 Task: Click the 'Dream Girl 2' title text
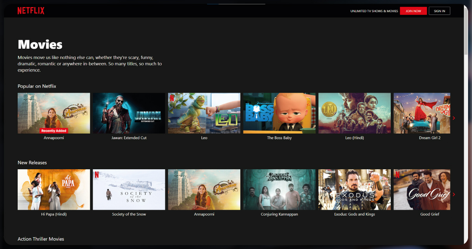(x=430, y=138)
